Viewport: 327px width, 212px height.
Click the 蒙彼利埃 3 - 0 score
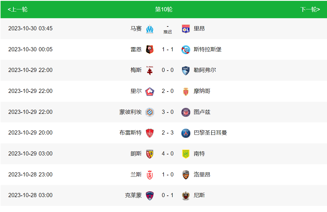pyautogui.click(x=167, y=112)
